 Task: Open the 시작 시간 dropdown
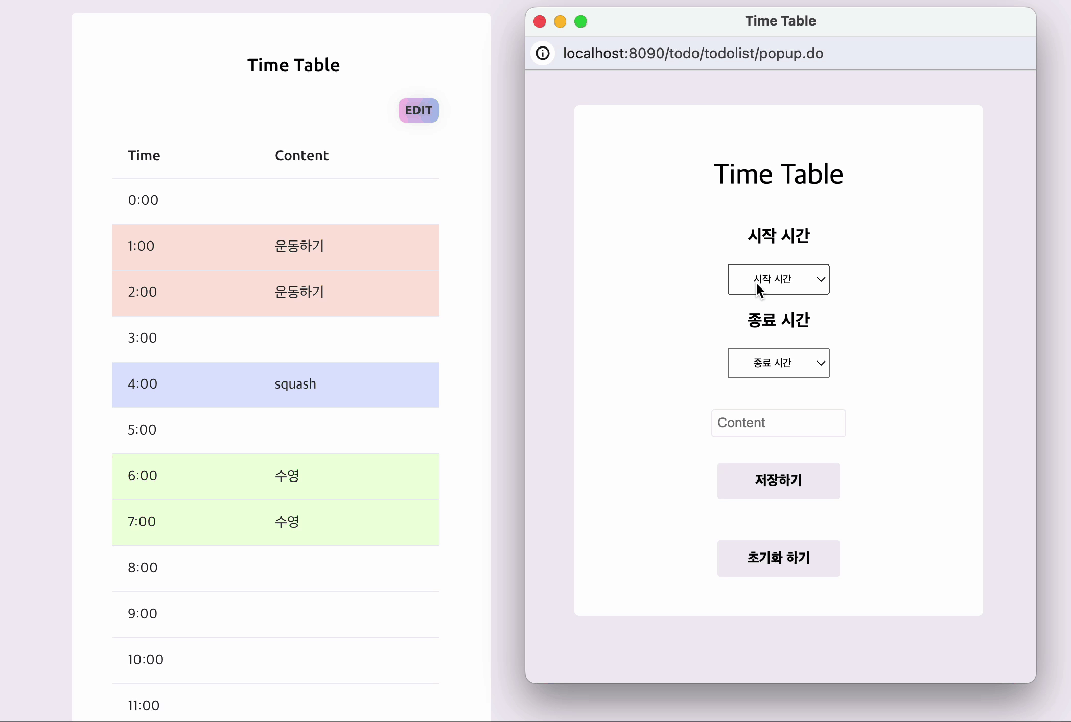tap(778, 279)
